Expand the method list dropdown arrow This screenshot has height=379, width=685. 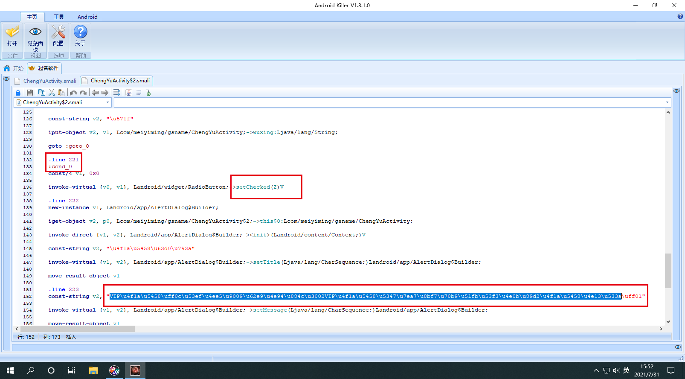pos(667,102)
